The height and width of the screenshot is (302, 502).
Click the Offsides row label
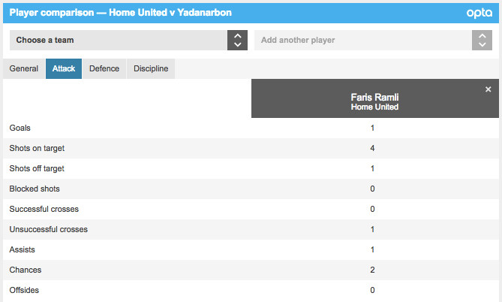point(24,290)
